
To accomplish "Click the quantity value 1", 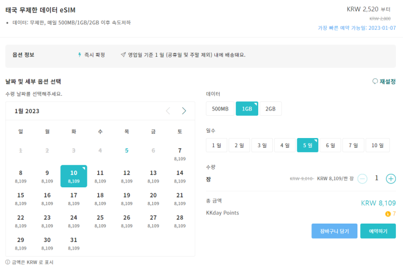I will 376,178.
